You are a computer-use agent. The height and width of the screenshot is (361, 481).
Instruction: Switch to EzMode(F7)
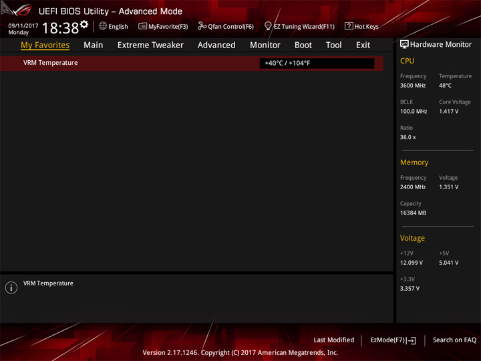point(387,340)
